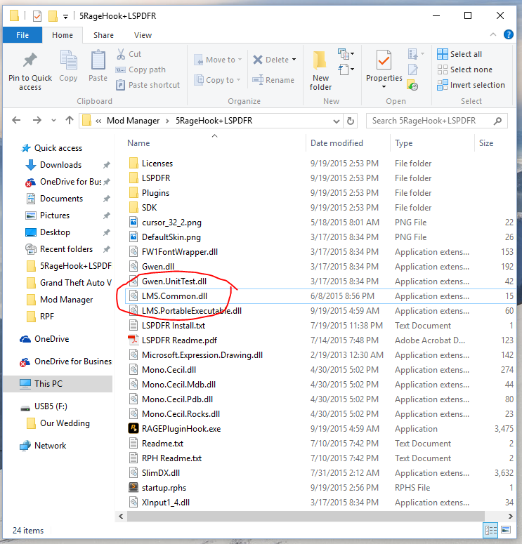Open Help question mark icon
Screen dimensions: 522x544
[x=508, y=34]
